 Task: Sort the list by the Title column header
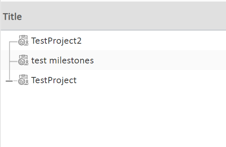pyautogui.click(x=12, y=17)
